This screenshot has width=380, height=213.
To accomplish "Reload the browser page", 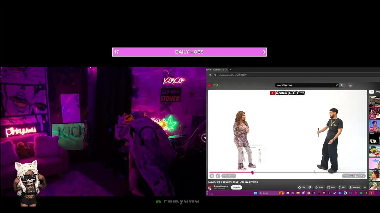I will click(x=210, y=75).
